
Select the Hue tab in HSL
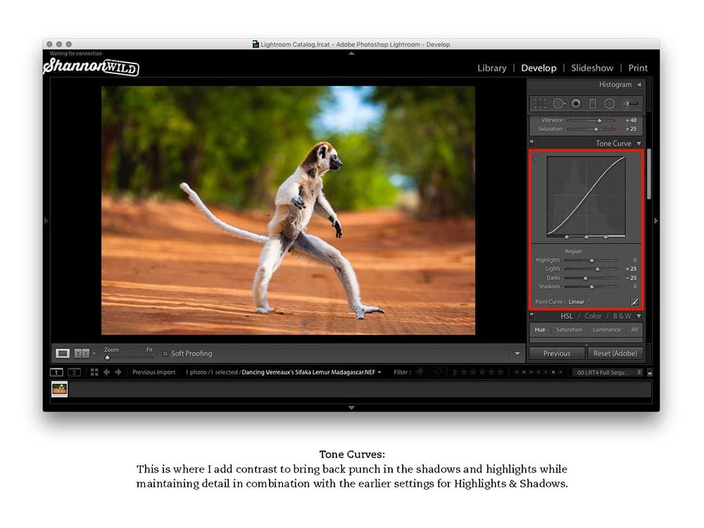coord(540,329)
